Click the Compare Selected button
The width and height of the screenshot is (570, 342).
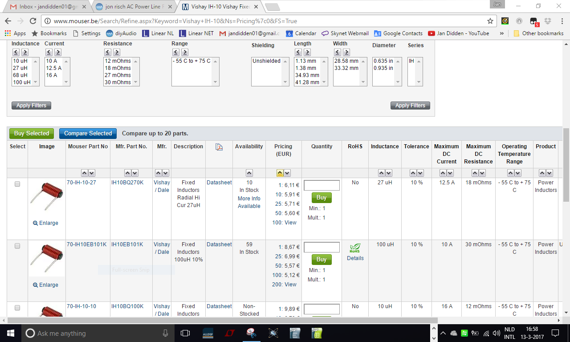88,134
